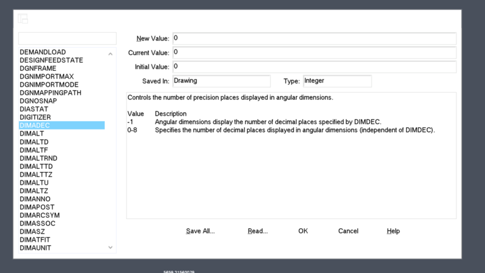Click the Cancel button
The image size is (485, 273).
click(348, 231)
